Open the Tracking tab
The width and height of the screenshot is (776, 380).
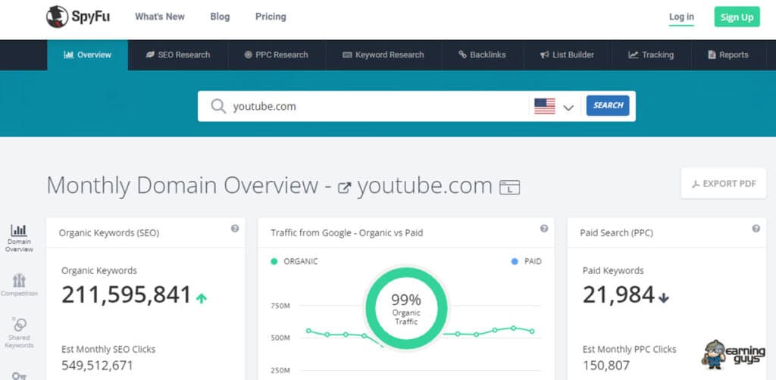[x=651, y=55]
